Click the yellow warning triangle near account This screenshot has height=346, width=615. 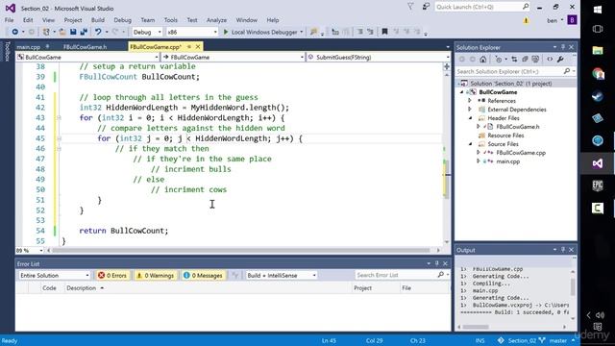(526, 20)
